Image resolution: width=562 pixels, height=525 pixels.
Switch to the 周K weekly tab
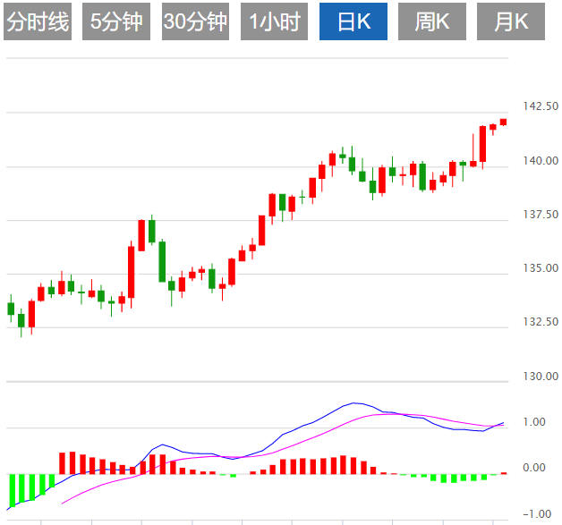[x=431, y=21]
